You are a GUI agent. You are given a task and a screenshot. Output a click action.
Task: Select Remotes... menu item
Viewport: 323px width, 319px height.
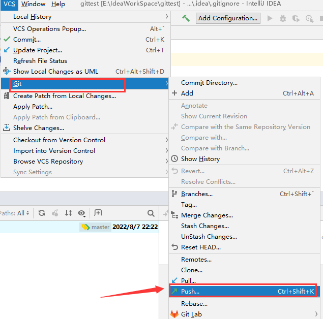(x=244, y=260)
